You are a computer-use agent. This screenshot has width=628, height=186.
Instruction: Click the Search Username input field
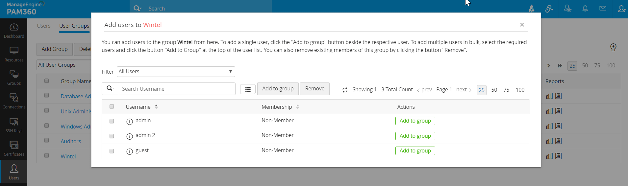pos(177,89)
